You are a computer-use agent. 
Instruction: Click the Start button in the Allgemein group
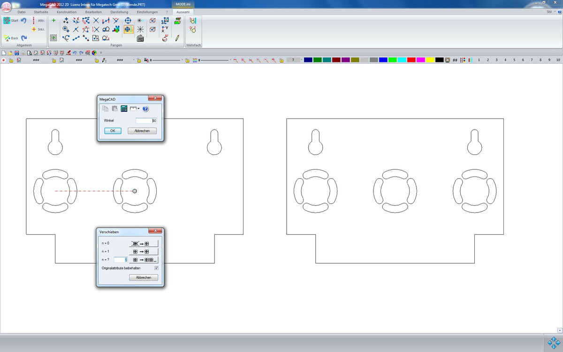click(x=11, y=21)
